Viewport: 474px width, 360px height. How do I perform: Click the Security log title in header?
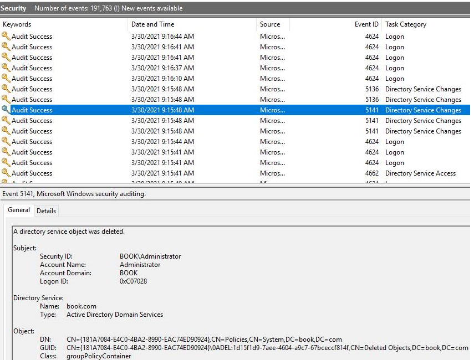[13, 8]
